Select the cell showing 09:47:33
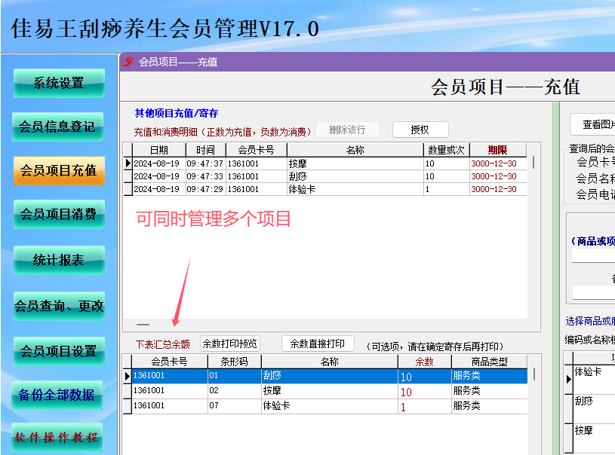The width and height of the screenshot is (615, 455). click(x=205, y=176)
